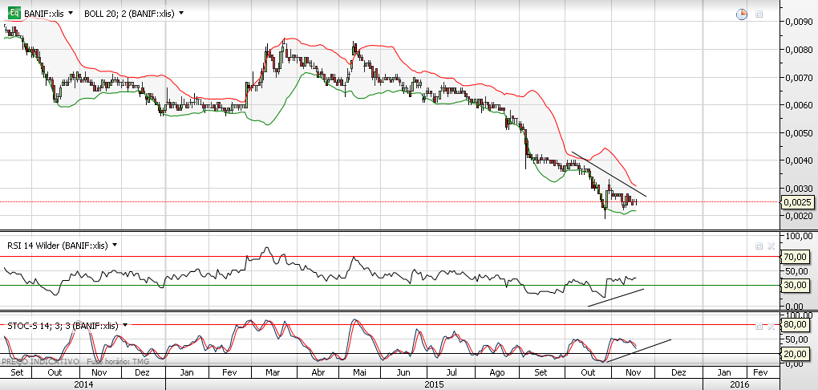Click the green Eq instrument icon
The width and height of the screenshot is (818, 390).
tap(13, 14)
